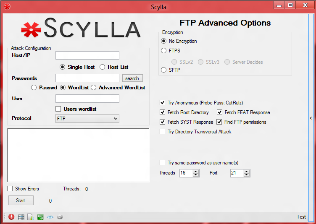This screenshot has width=316, height=224.
Task: Enable the Users wordlist checkbox
Action: click(58, 109)
